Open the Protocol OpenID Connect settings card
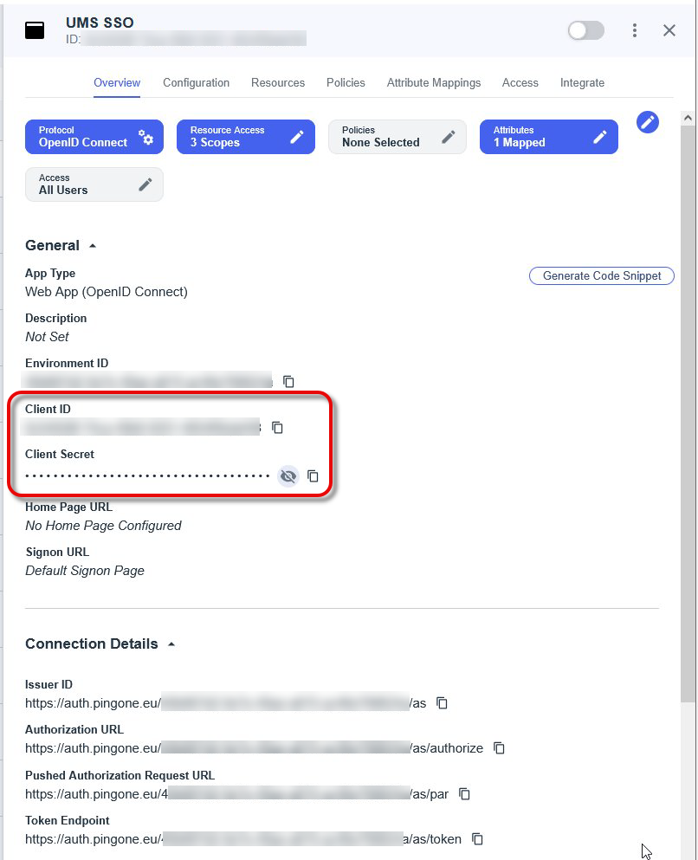This screenshot has height=860, width=698. coord(145,137)
